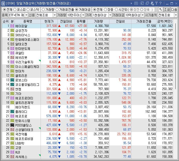Image resolution: width=179 pixels, height=161 pixels.
Task: Open the font size T icon
Action: (x=156, y=3)
